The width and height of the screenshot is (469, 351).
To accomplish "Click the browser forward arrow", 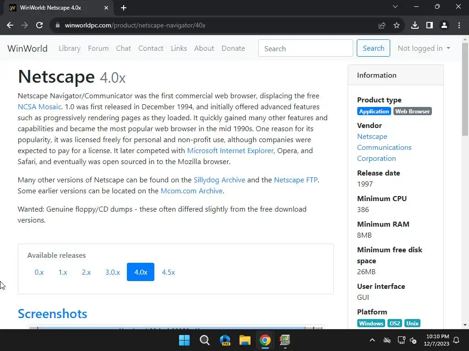I will coord(25,26).
